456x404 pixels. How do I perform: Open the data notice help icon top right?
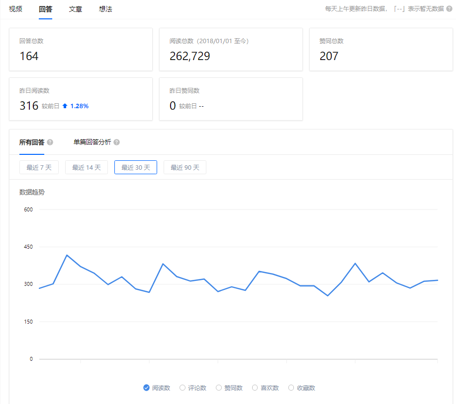click(451, 8)
